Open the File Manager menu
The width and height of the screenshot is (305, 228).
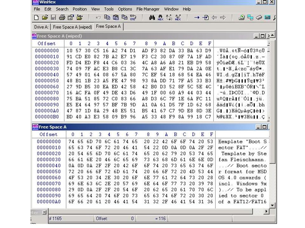pos(148,9)
